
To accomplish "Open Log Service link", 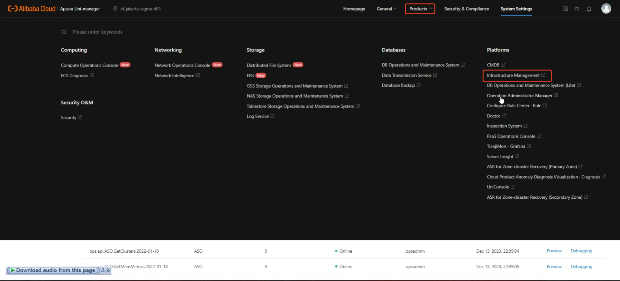I will [258, 116].
